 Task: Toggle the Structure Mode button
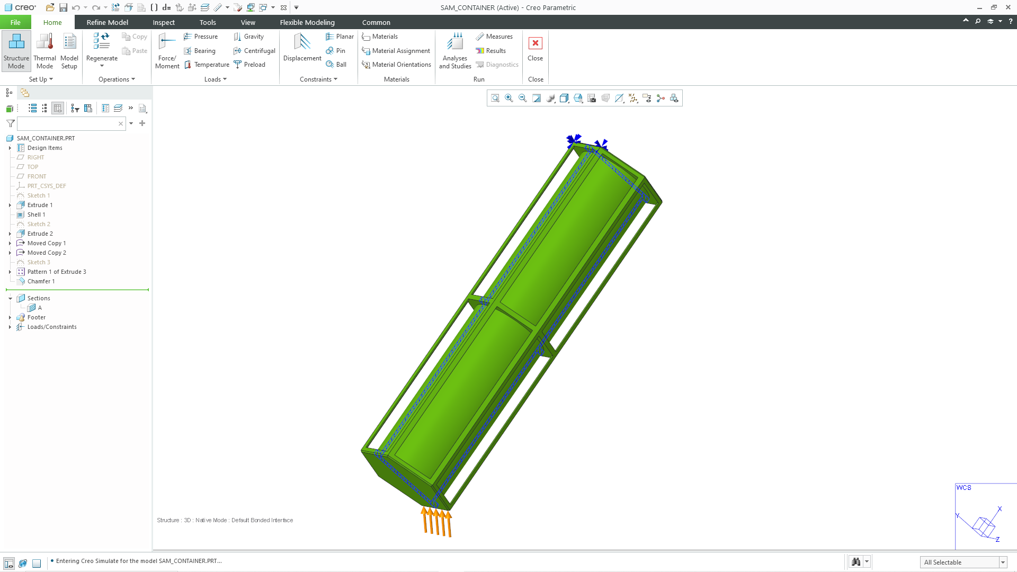pos(16,50)
